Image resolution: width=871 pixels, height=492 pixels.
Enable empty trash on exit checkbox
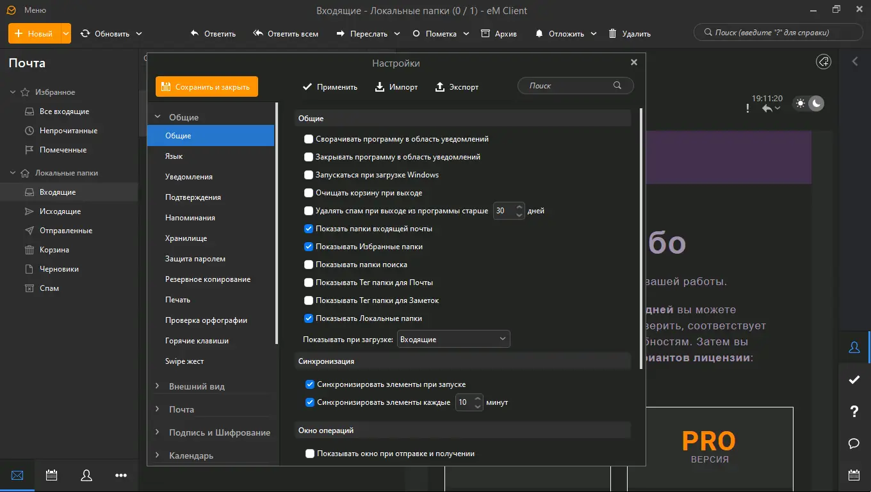(x=309, y=193)
